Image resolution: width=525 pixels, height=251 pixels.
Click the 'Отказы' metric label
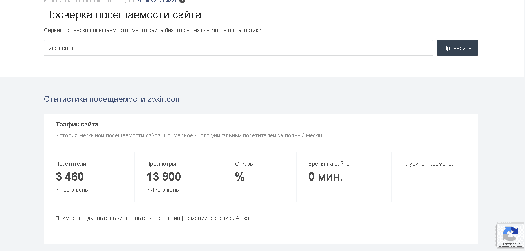point(244,164)
